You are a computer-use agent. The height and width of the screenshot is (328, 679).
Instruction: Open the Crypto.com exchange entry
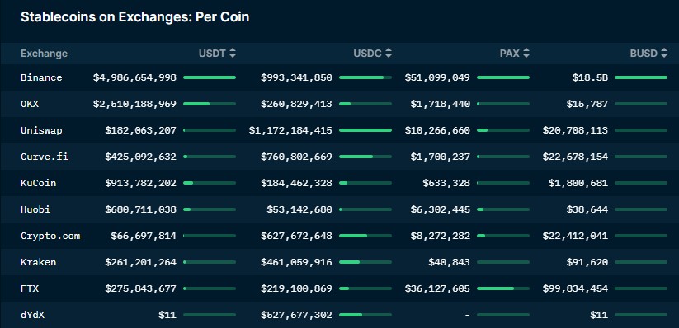(50, 236)
